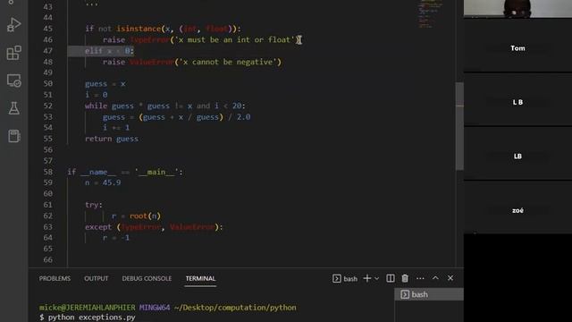Image resolution: width=572 pixels, height=322 pixels.
Task: Select the top webcam video tile
Action: point(517,8)
